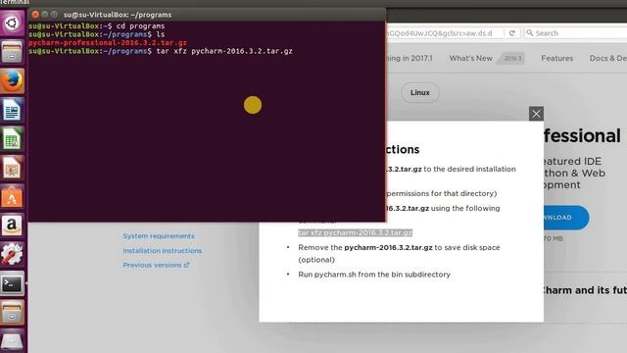Image resolution: width=627 pixels, height=353 pixels.
Task: Select the Terminal icon in launcher
Action: [12, 283]
